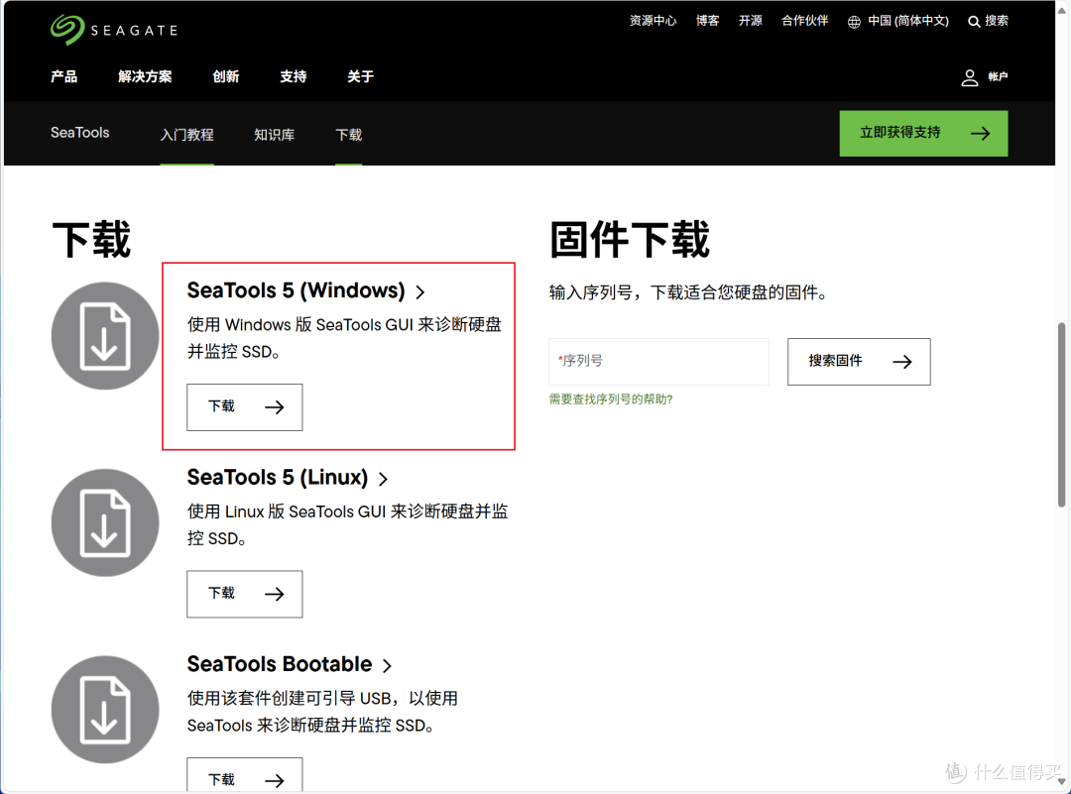Click the SeaTools 5 Windows download circle icon
Image resolution: width=1071 pixels, height=794 pixels.
click(x=105, y=336)
